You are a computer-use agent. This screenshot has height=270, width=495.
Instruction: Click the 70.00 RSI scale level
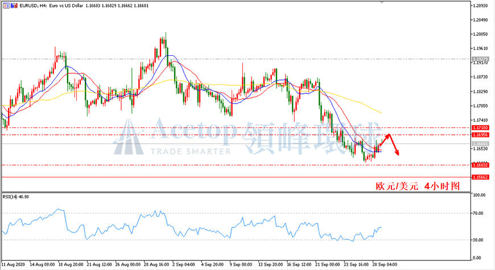(478, 213)
